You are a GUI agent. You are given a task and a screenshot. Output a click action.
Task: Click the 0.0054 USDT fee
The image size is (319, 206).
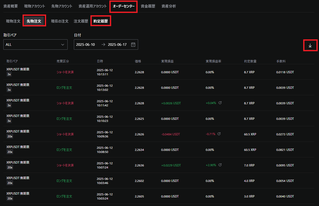(285, 181)
